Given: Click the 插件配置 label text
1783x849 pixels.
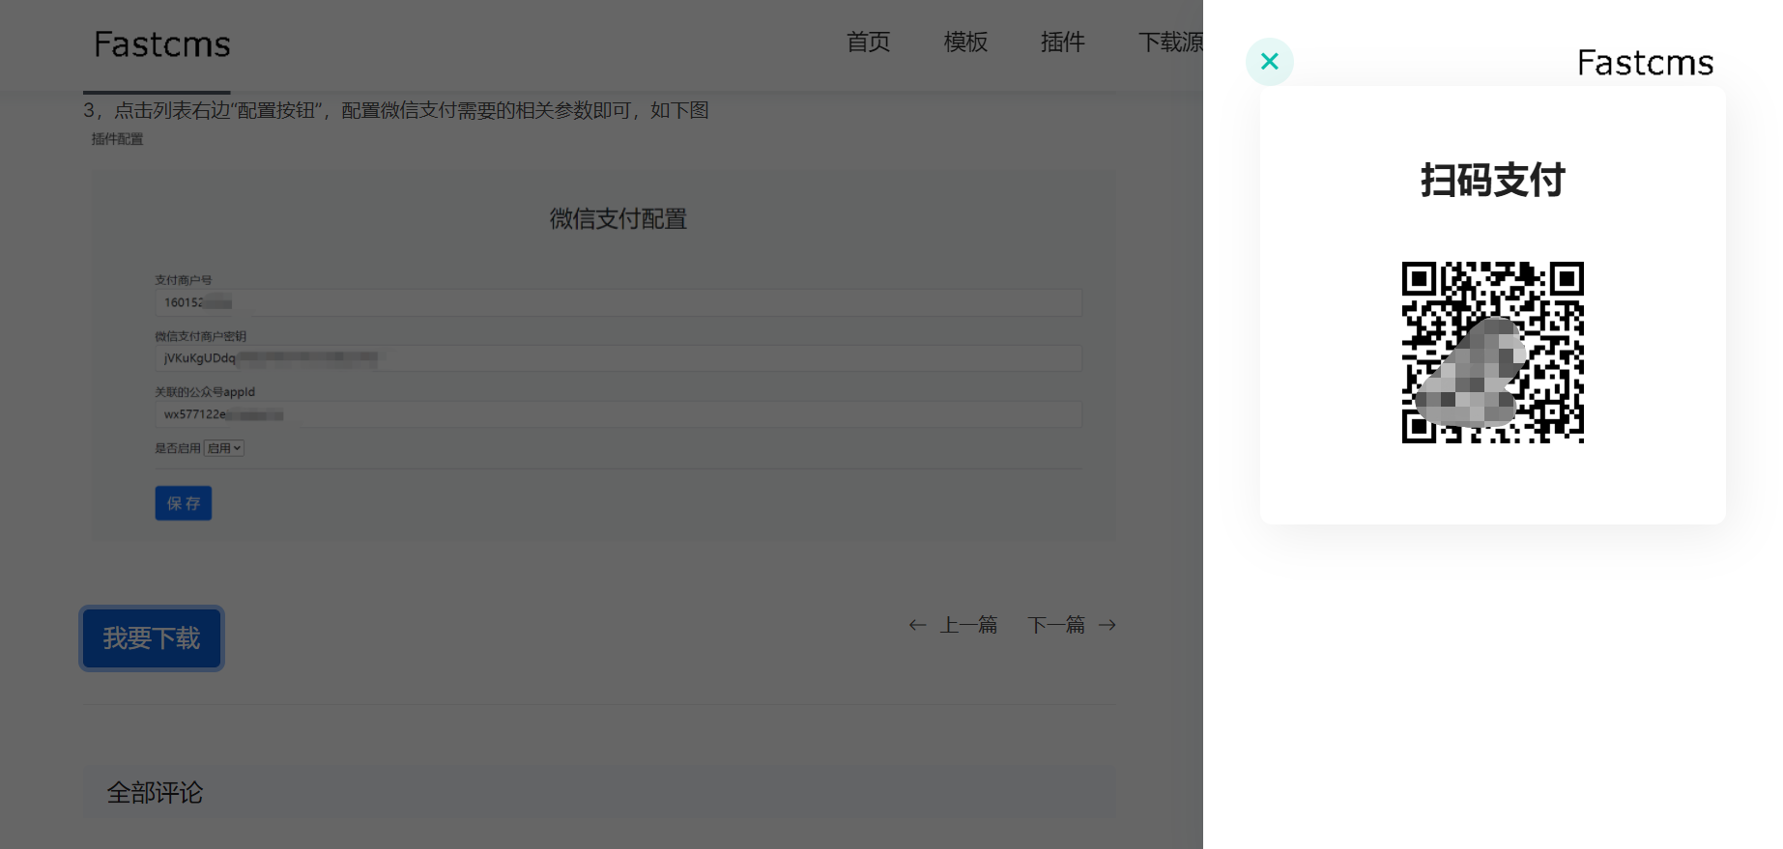Looking at the screenshot, I should coord(117,139).
